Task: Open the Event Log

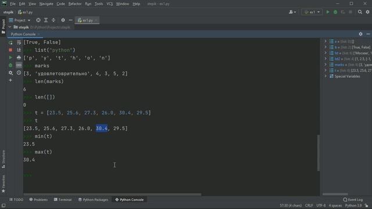Action: tap(353, 200)
